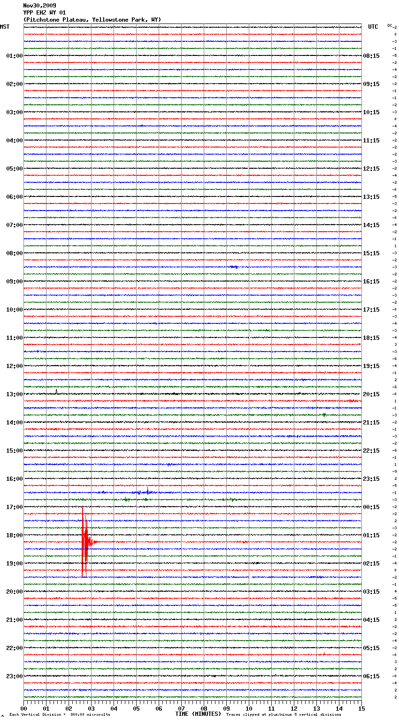Viewport: 399px width, 721px height.
Task: Click the 01:15 UTC time label
Action: 371,535
